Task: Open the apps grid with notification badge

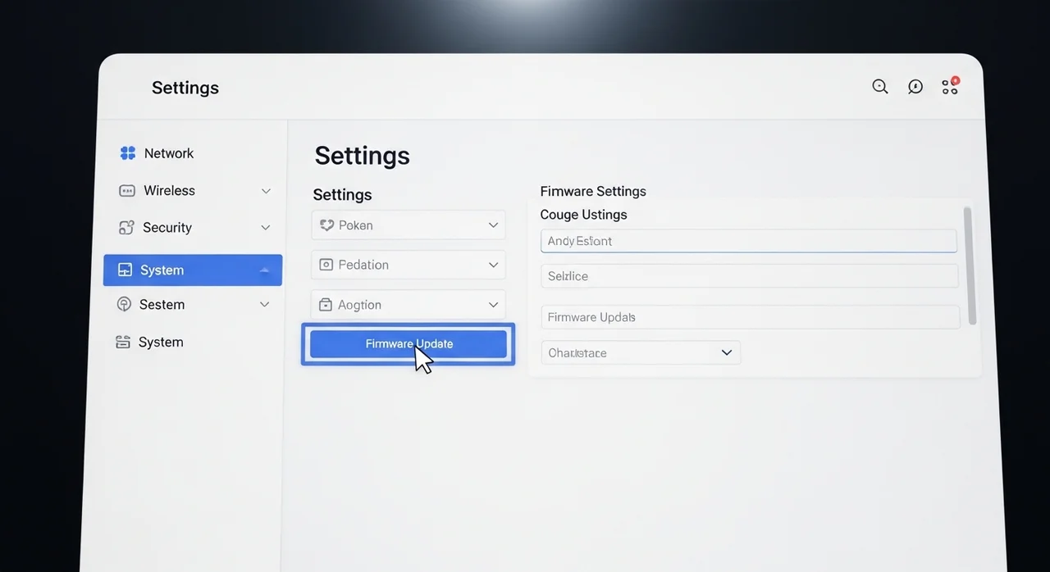Action: 950,87
